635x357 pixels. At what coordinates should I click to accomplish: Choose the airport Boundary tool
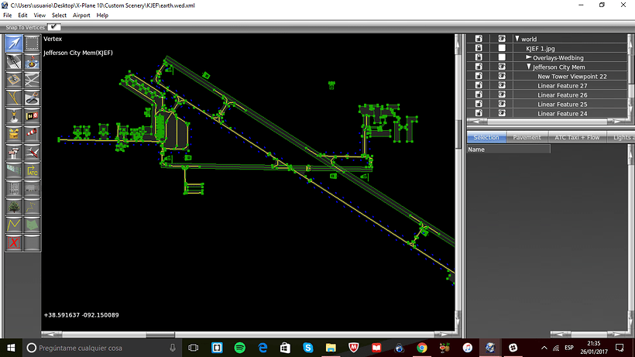coord(14,134)
